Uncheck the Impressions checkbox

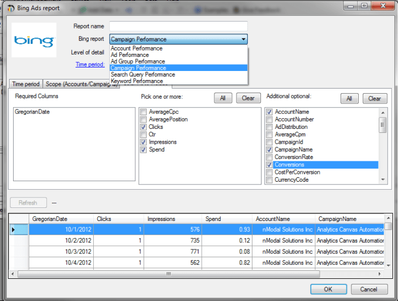click(x=143, y=142)
